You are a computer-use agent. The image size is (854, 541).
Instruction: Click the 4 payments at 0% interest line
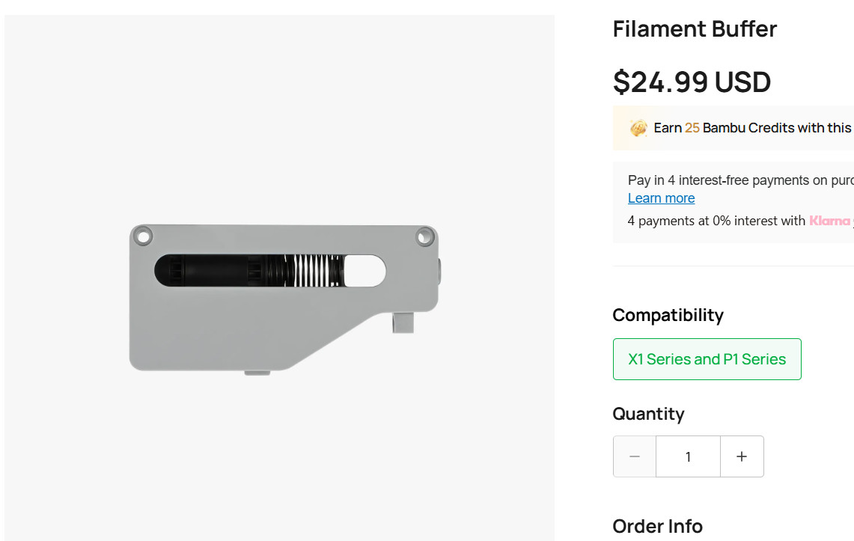[x=741, y=221]
